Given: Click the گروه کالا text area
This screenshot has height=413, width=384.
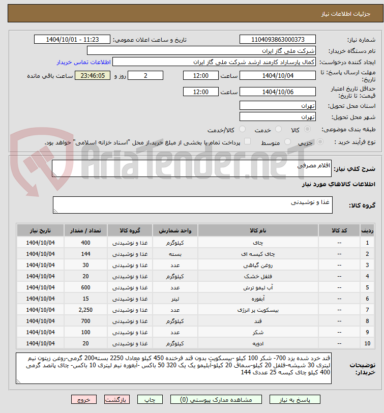Looking at the screenshot, I should click(x=193, y=205).
